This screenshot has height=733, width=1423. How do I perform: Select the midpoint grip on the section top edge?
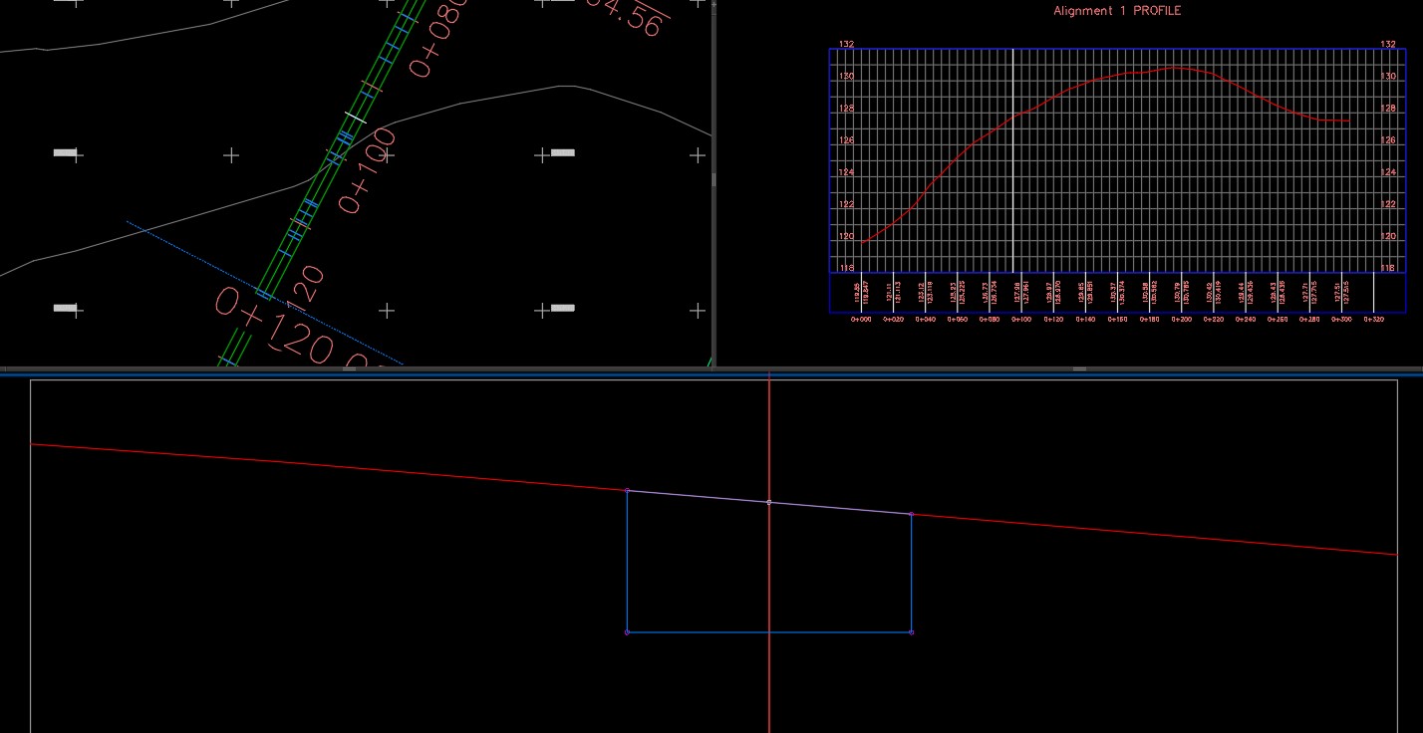click(768, 502)
